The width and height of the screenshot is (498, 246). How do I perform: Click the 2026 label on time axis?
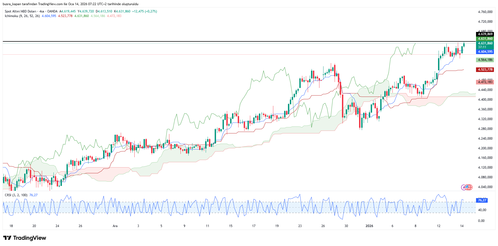coord(369,226)
